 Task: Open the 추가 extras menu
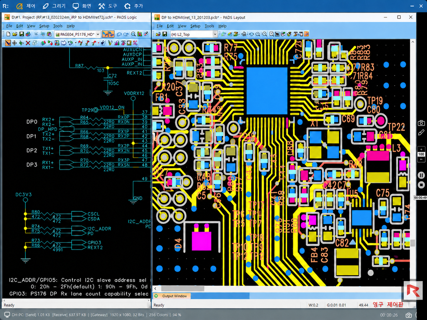tap(134, 6)
